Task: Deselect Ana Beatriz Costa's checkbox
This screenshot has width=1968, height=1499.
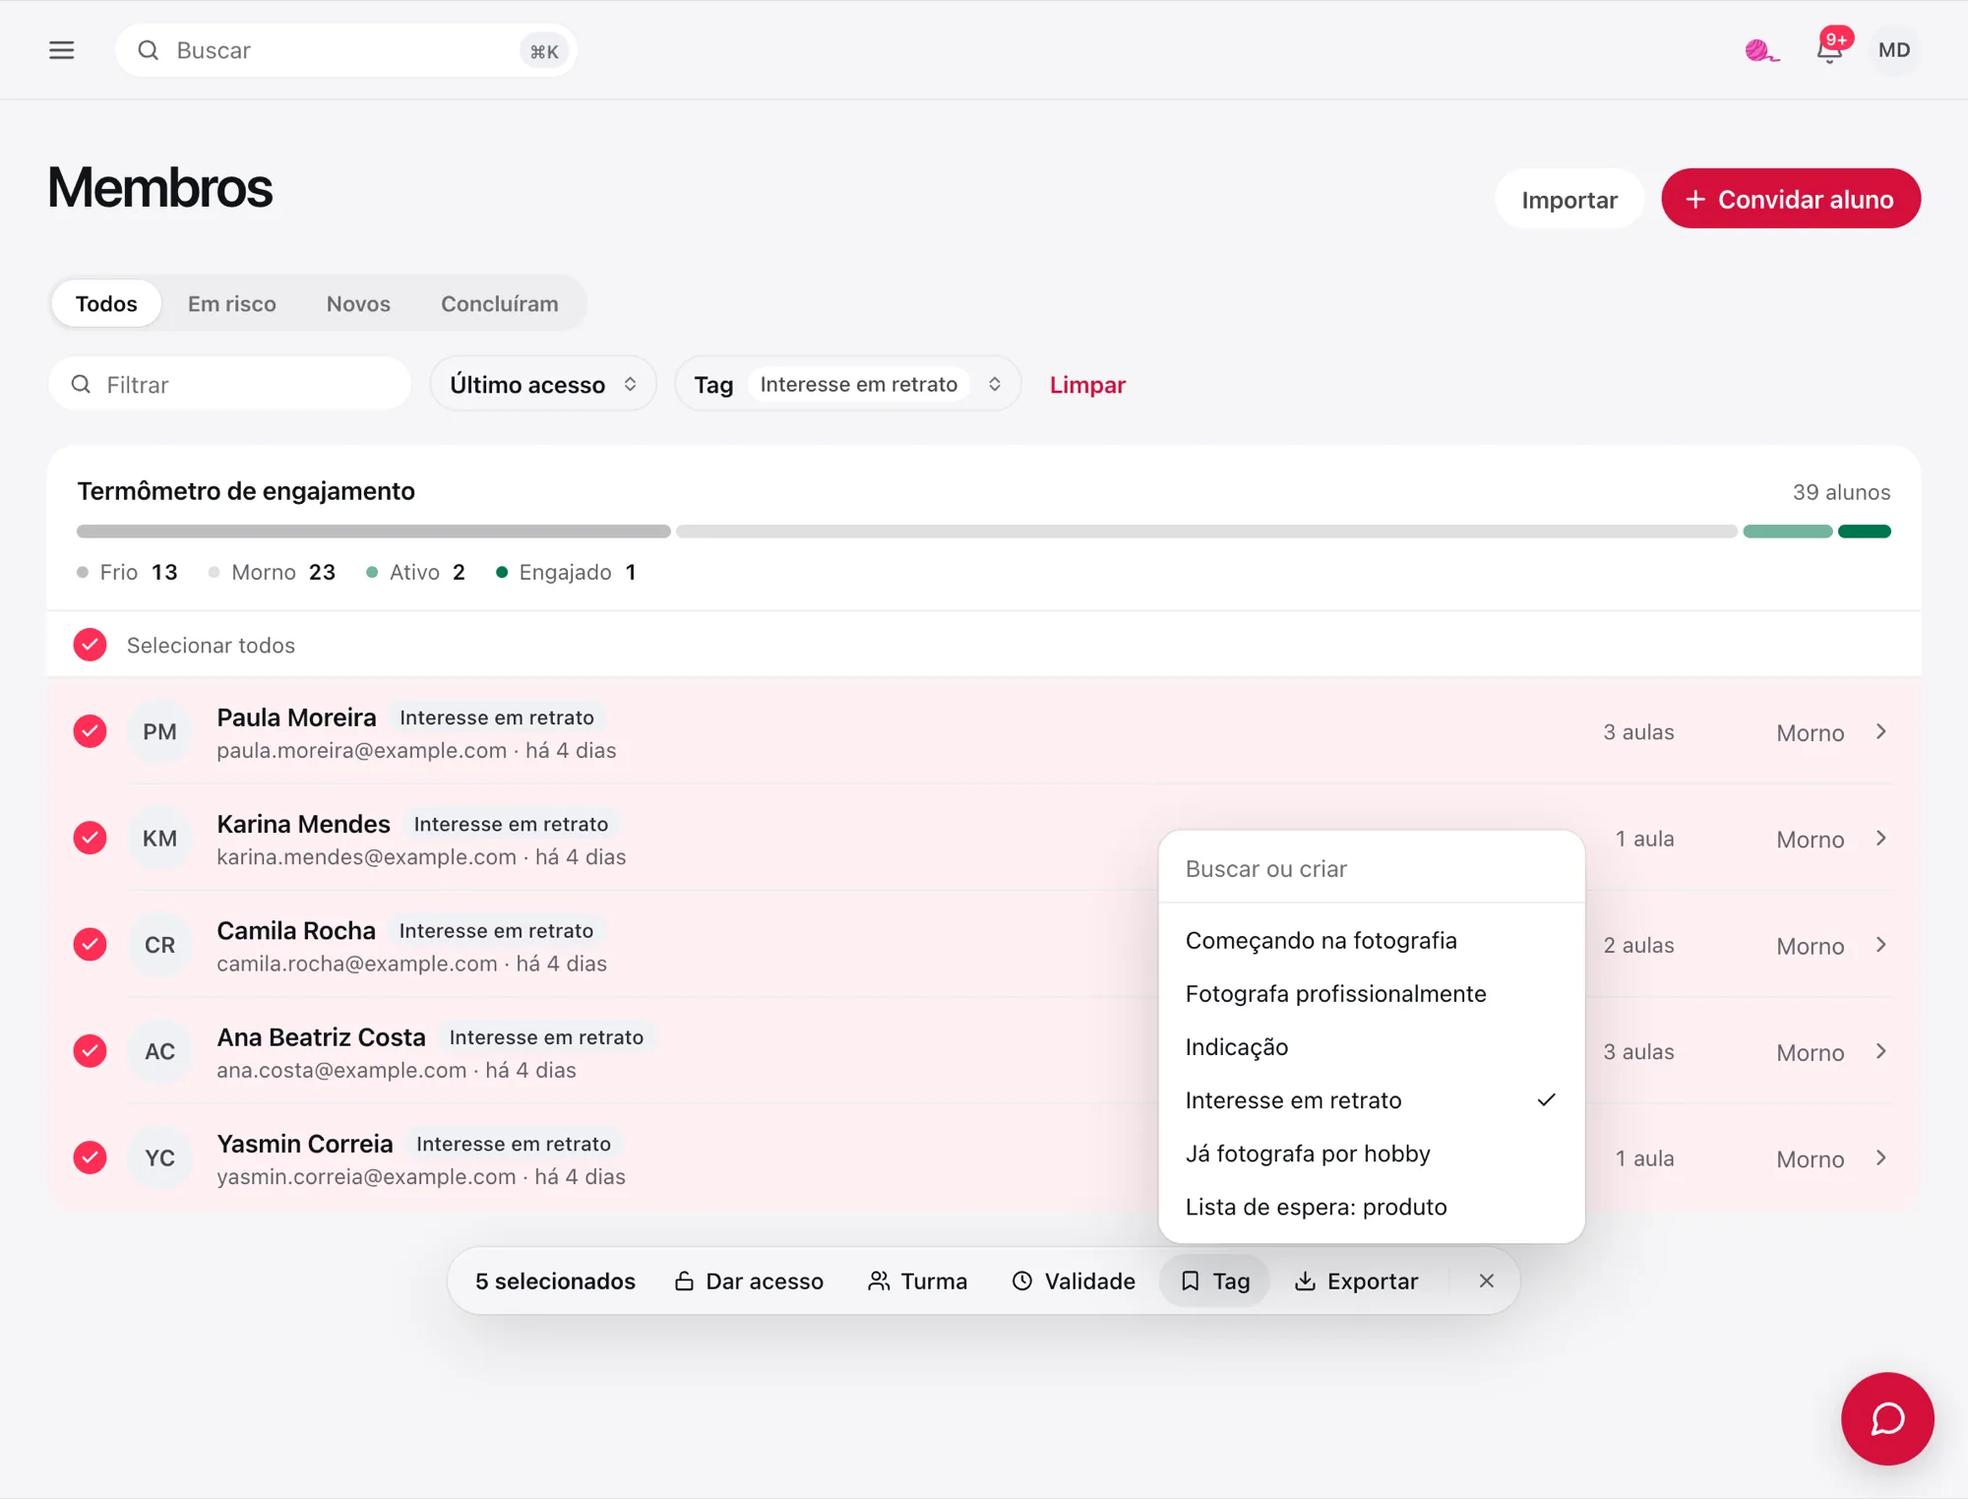Action: click(90, 1051)
